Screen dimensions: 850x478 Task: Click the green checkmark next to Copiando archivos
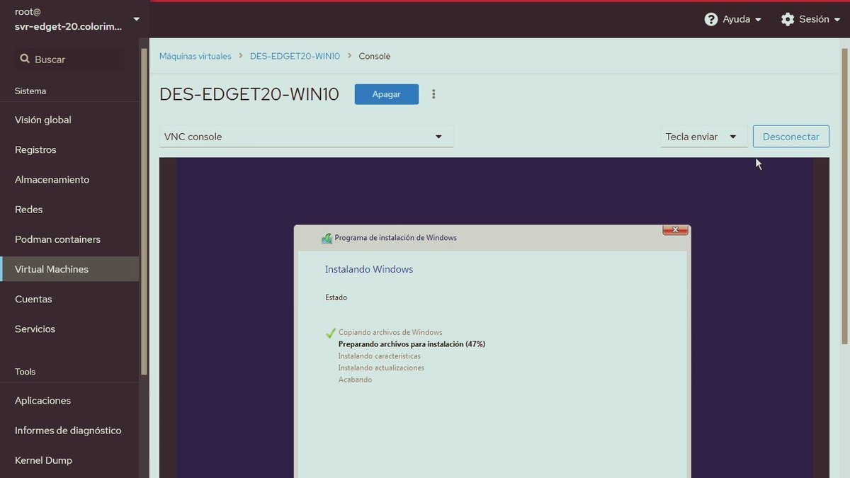coord(330,333)
